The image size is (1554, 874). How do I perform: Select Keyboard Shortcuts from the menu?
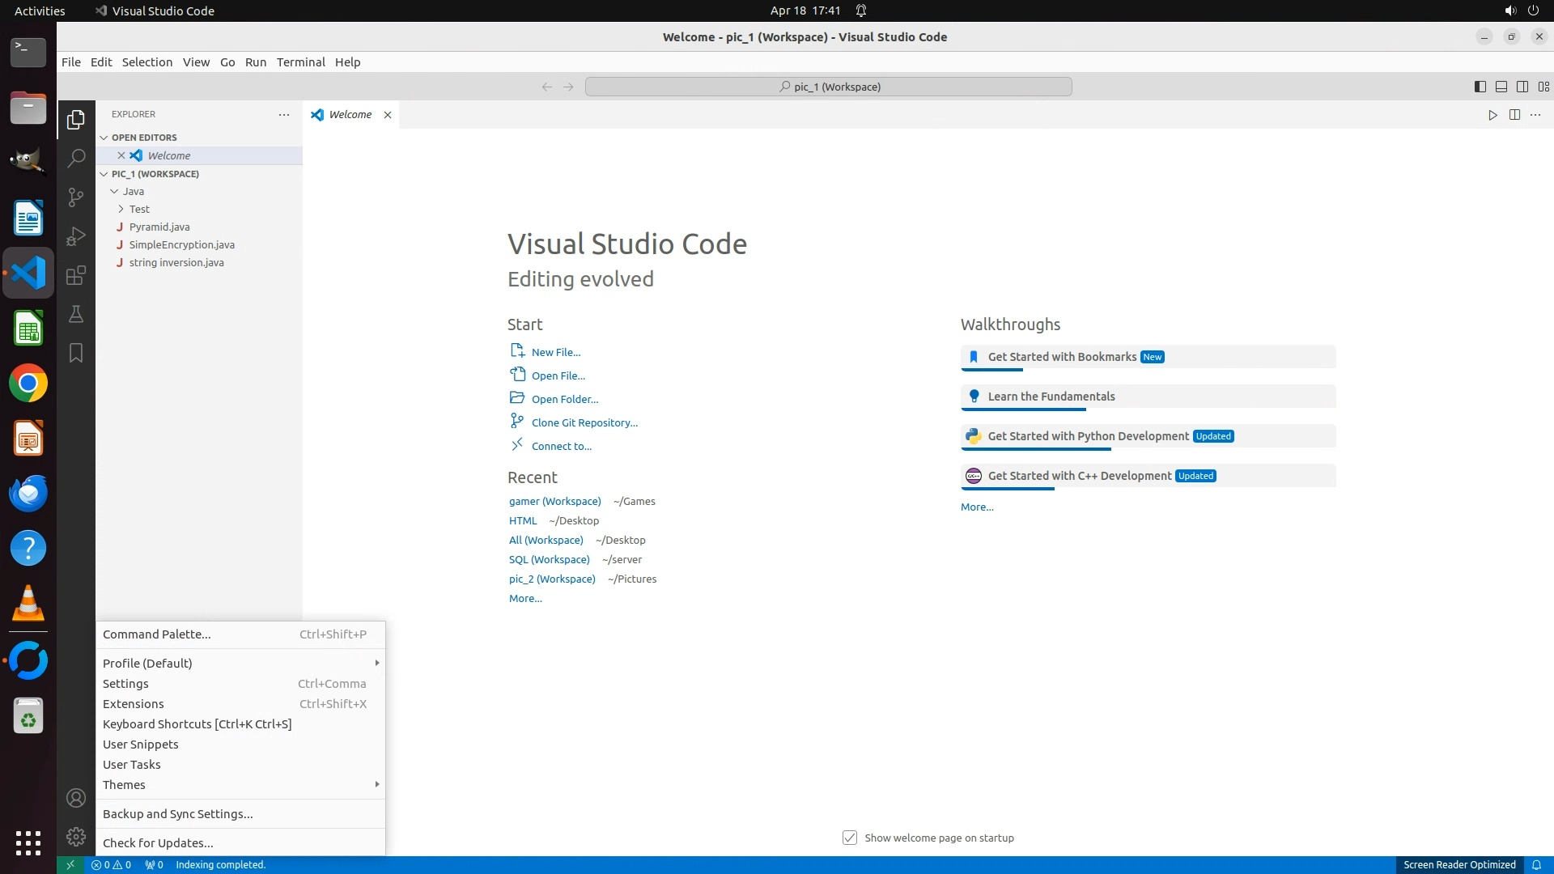tap(197, 724)
